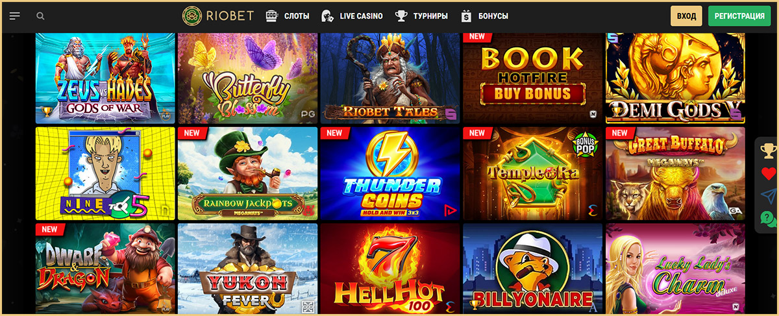779x316 pixels.
Task: Click the search magnifier icon
Action: 41,16
